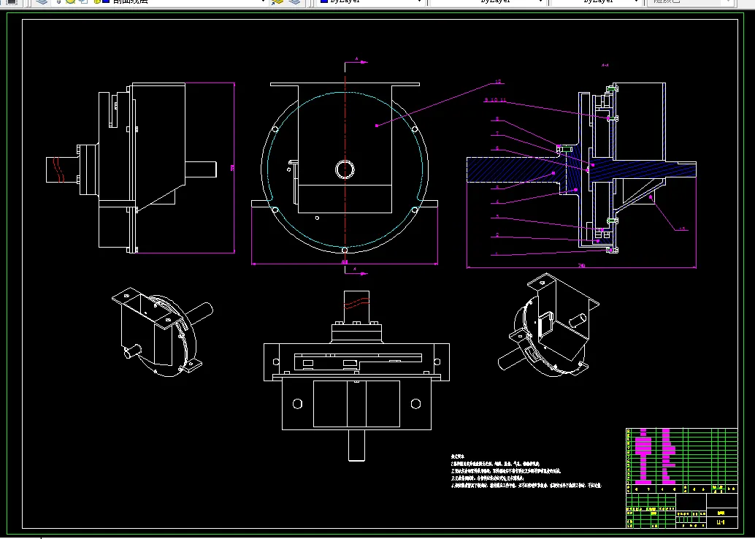Select the right mounting hole in bottom view flange
The width and height of the screenshot is (755, 539).
pyautogui.click(x=415, y=404)
